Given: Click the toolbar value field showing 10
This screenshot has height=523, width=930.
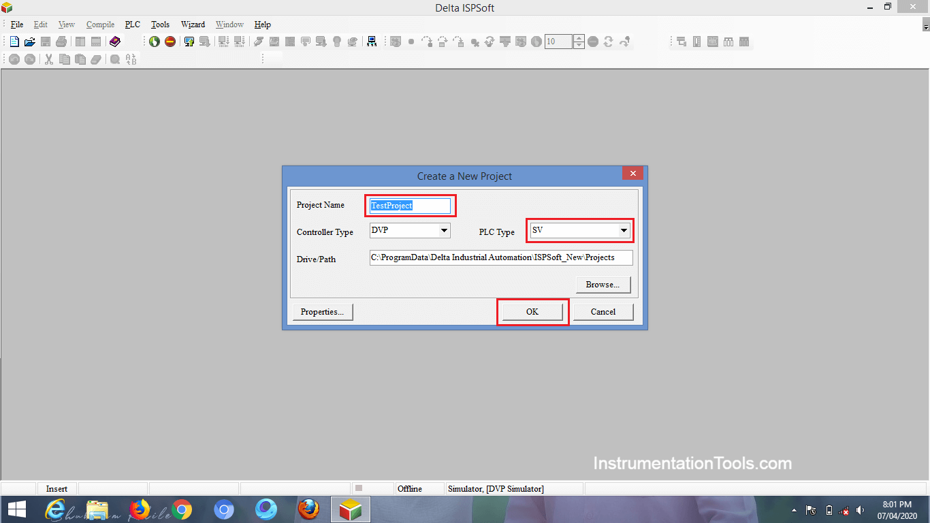Looking at the screenshot, I should click(558, 42).
